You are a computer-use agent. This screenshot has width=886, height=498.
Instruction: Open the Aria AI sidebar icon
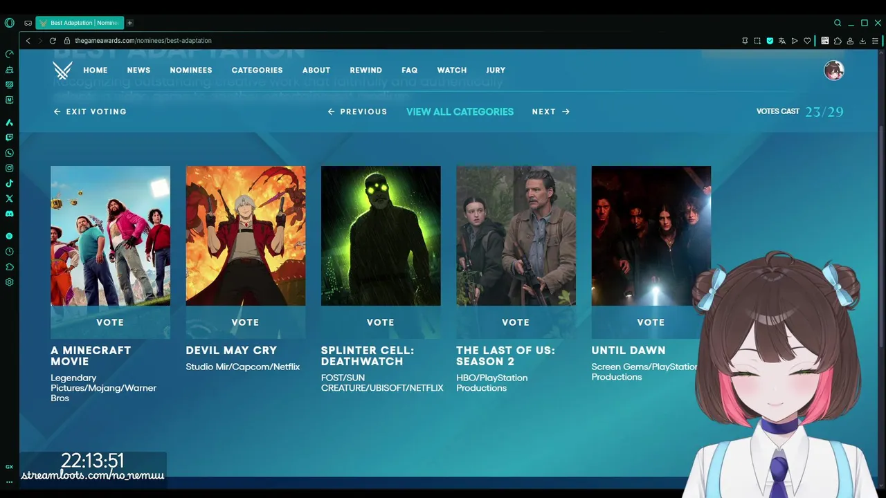(9, 122)
